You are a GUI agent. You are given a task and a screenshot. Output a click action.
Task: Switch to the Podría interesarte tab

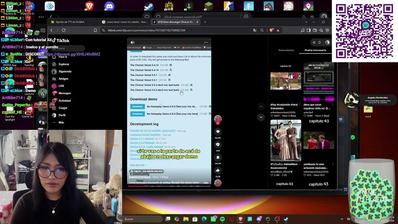point(315,50)
